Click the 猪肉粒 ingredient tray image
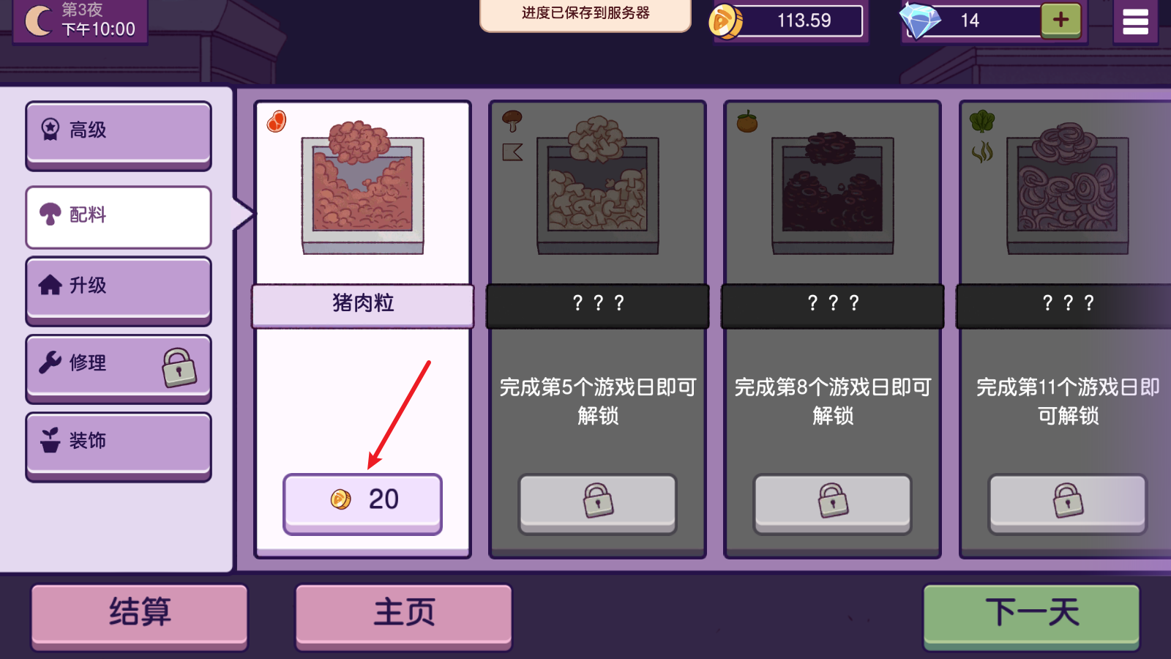The image size is (1171, 659). click(363, 187)
